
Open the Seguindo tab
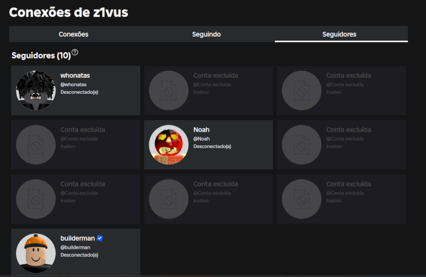click(x=206, y=34)
